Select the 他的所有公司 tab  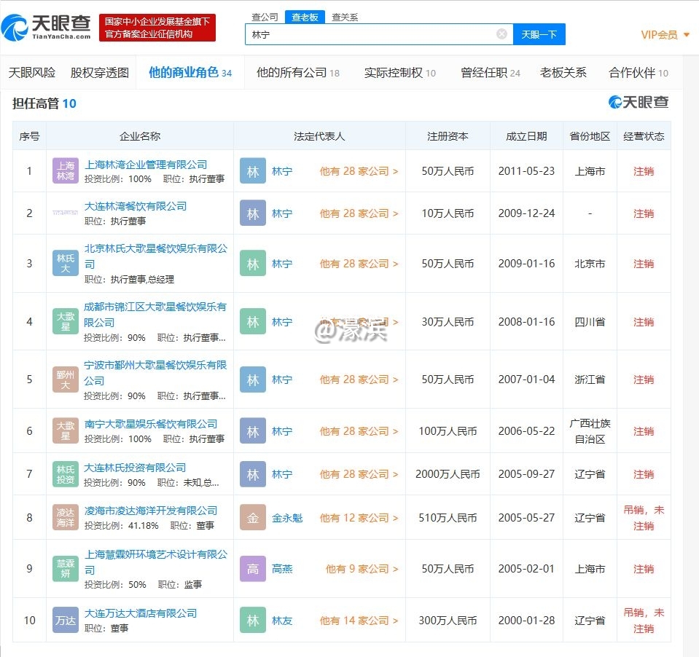[292, 73]
